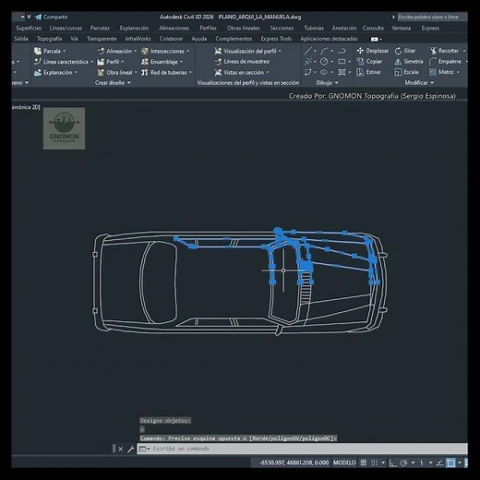Click the Parcela tool
The image size is (480, 480).
(47, 51)
